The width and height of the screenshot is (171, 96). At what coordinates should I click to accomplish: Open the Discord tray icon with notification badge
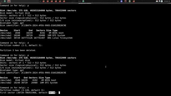[157, 1]
